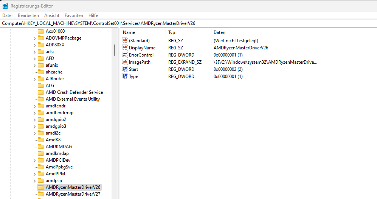Screen dimensions: 377x199
Task: Click the ADP80XX folder icon
Action: (x=41, y=44)
